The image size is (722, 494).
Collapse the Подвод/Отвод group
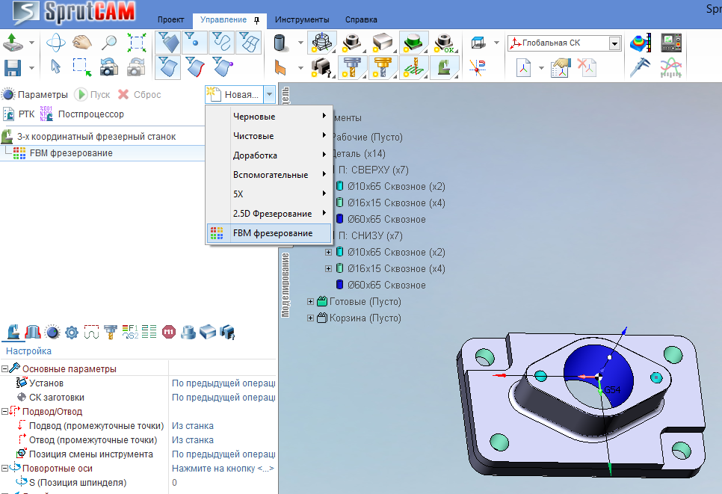tap(4, 412)
